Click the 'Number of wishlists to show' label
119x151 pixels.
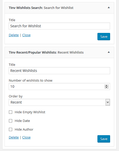point(30,80)
